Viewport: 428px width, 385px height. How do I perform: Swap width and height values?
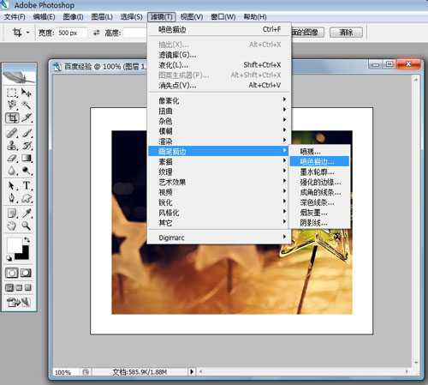coord(97,33)
